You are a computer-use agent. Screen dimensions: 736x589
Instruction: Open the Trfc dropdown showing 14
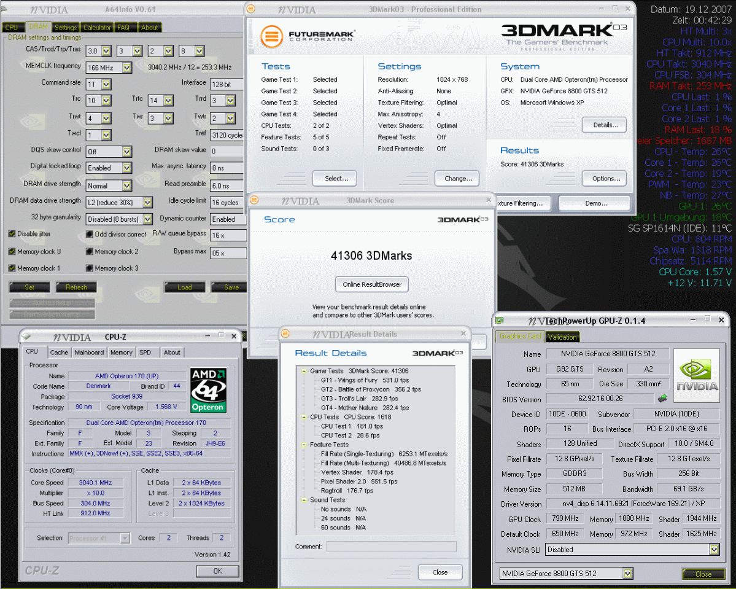click(x=169, y=101)
